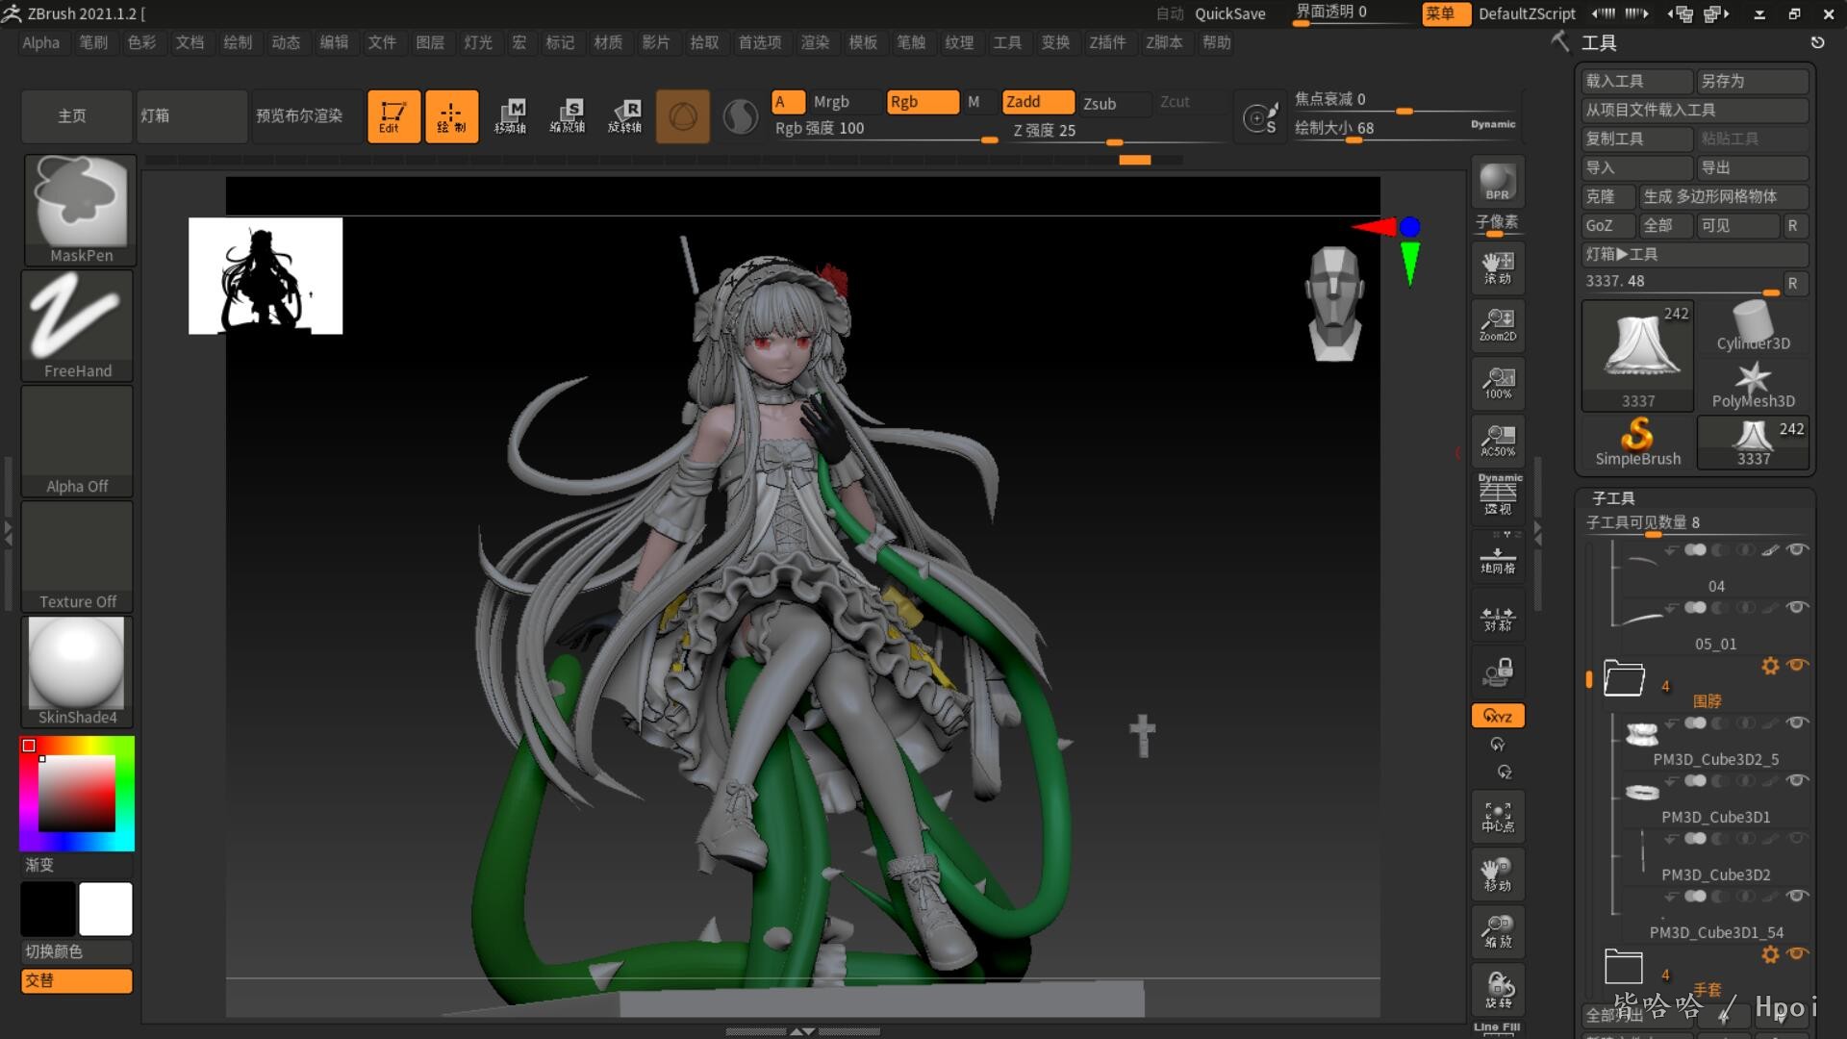Screen dimensions: 1847x1039
Task: Select the Zoom2D tool
Action: coord(1498,325)
